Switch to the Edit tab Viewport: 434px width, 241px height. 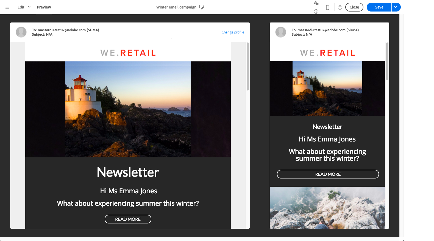click(21, 7)
